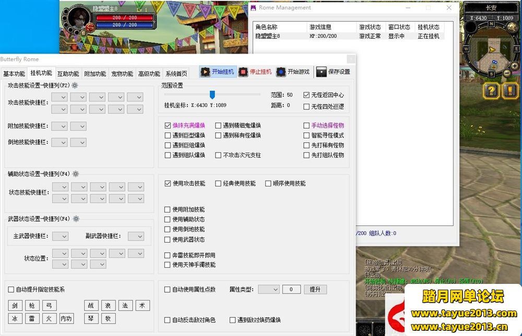The image size is (522, 336).
Task: Enable 智能寻怪模式 checkbox
Action: tap(306, 135)
